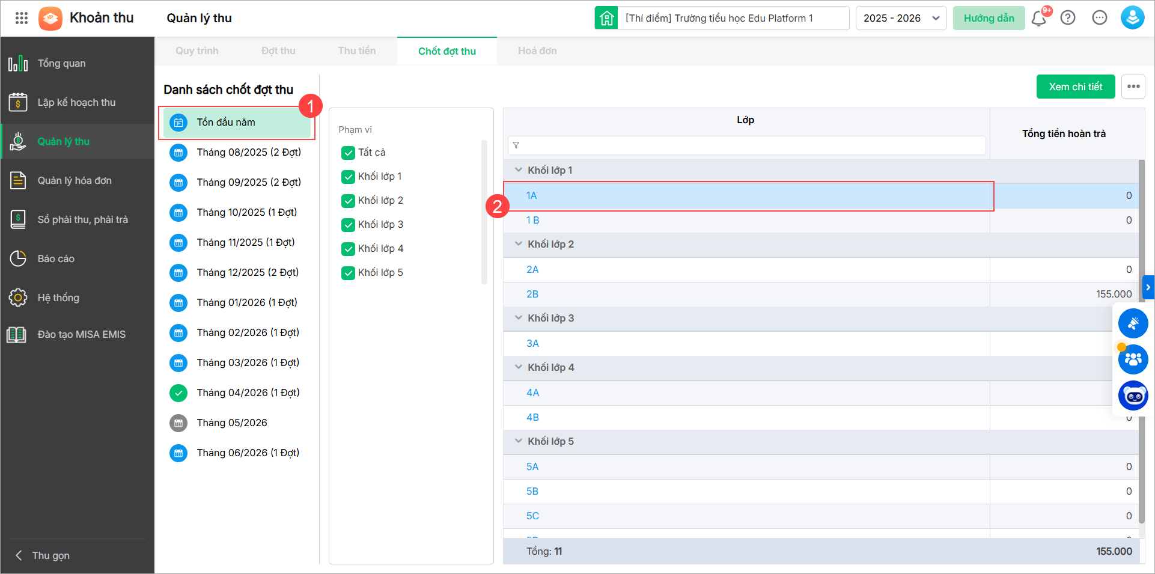Open the user avatar menu

(1132, 18)
